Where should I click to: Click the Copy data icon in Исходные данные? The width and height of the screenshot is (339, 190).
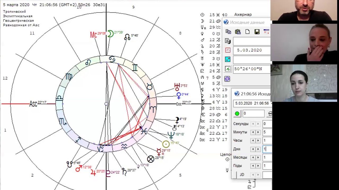pyautogui.click(x=228, y=32)
